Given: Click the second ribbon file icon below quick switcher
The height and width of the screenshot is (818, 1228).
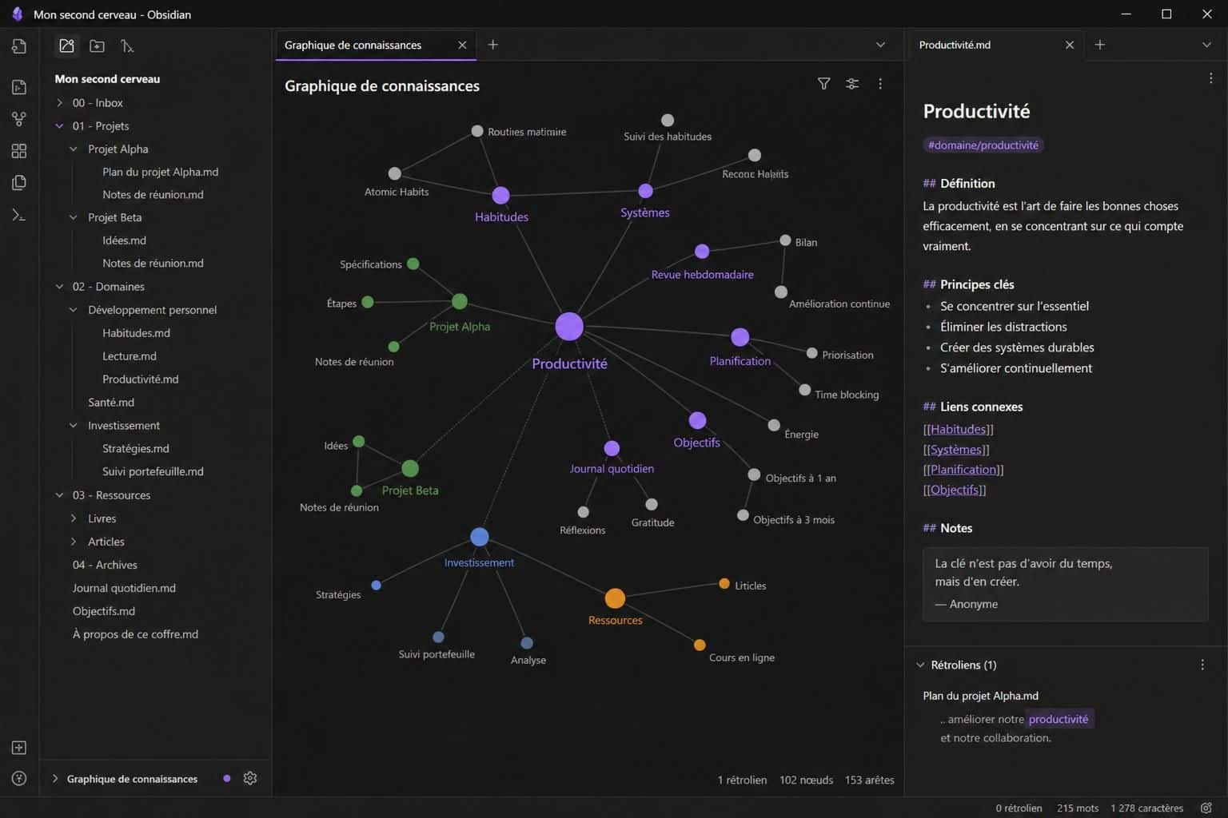Looking at the screenshot, I should click(x=19, y=87).
